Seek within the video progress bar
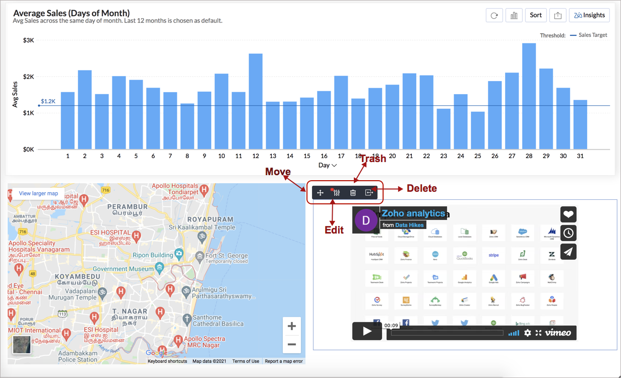This screenshot has width=621, height=378. (447, 333)
